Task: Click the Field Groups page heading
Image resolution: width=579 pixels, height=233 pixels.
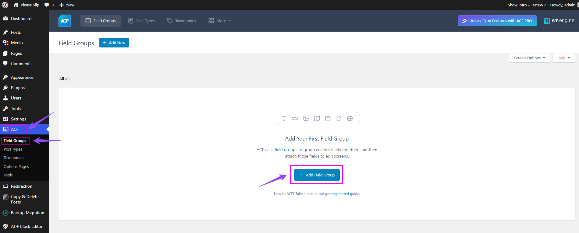Action: tap(76, 43)
